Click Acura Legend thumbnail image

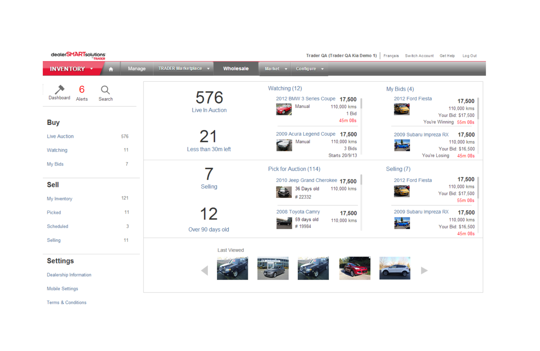point(284,145)
